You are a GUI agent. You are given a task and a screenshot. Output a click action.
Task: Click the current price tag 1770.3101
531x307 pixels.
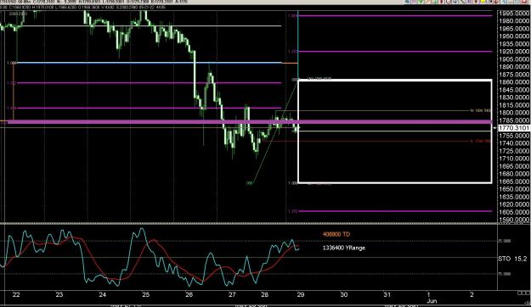[513, 128]
